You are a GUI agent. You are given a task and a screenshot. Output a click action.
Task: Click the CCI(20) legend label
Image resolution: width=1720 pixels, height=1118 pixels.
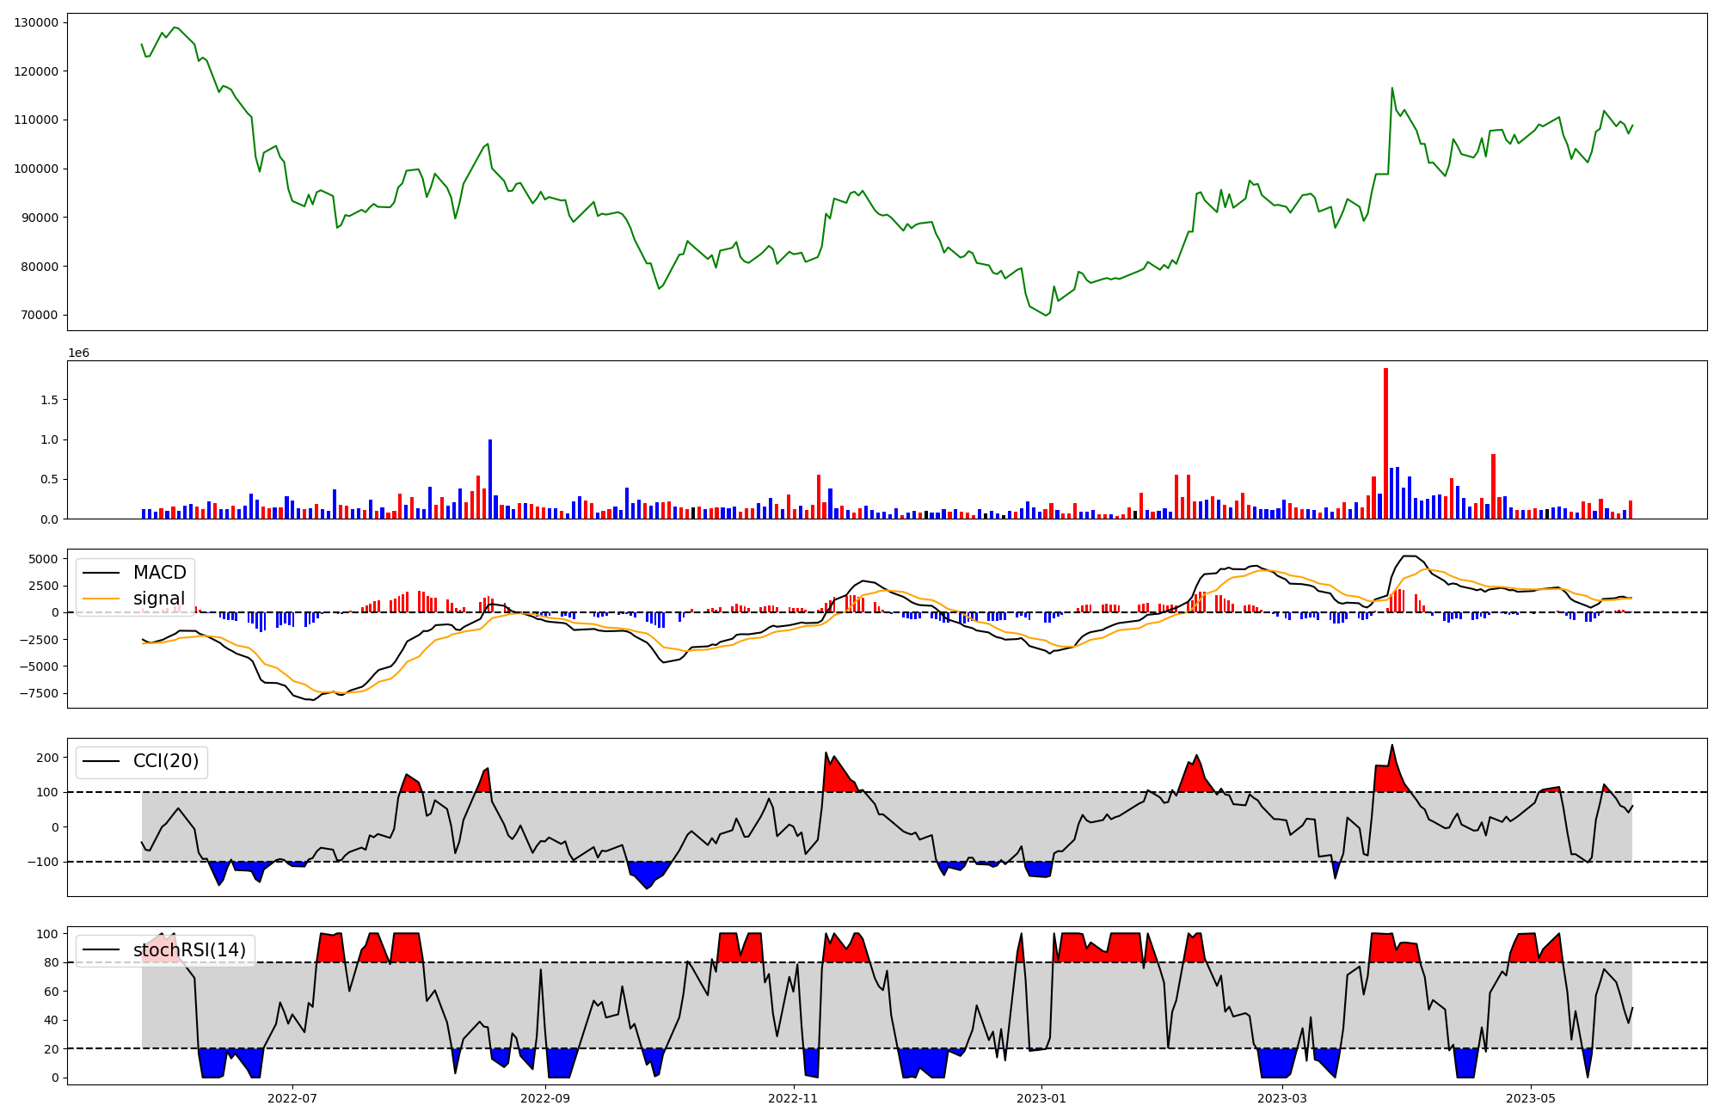tap(165, 761)
